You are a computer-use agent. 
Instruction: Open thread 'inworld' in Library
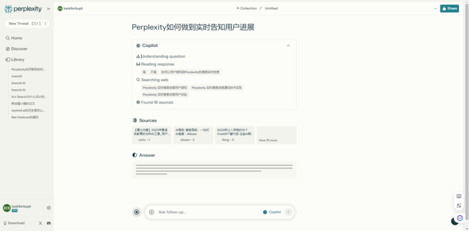click(x=17, y=76)
